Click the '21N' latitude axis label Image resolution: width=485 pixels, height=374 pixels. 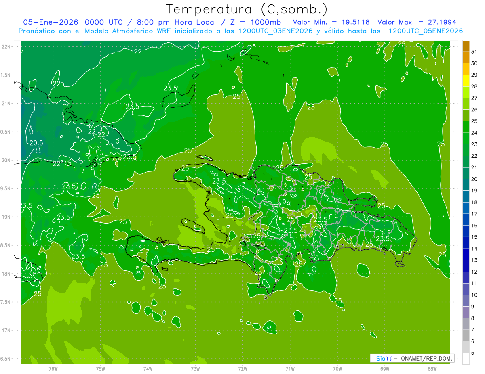7,104
